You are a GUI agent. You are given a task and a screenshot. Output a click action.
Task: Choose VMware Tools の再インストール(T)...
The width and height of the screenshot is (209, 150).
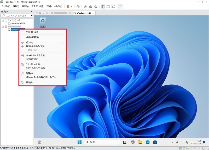pos(43,77)
